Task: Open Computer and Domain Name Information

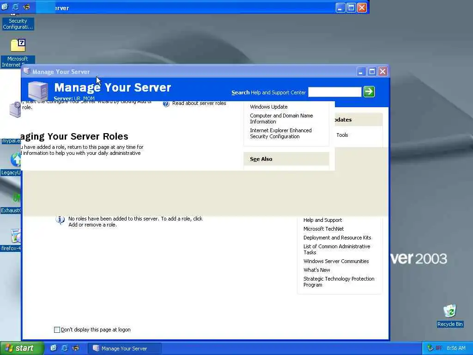Action: coord(281,119)
